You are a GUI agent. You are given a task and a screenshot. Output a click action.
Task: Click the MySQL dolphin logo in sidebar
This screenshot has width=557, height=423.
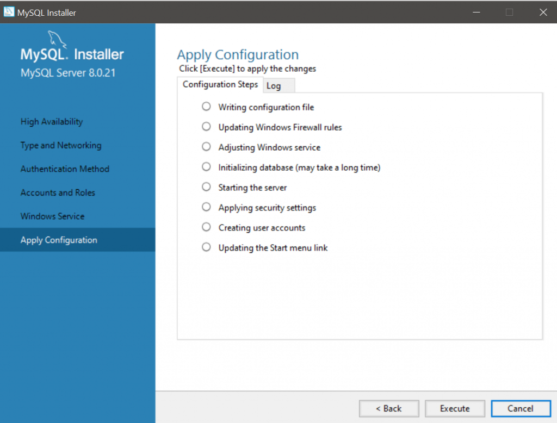[x=57, y=39]
